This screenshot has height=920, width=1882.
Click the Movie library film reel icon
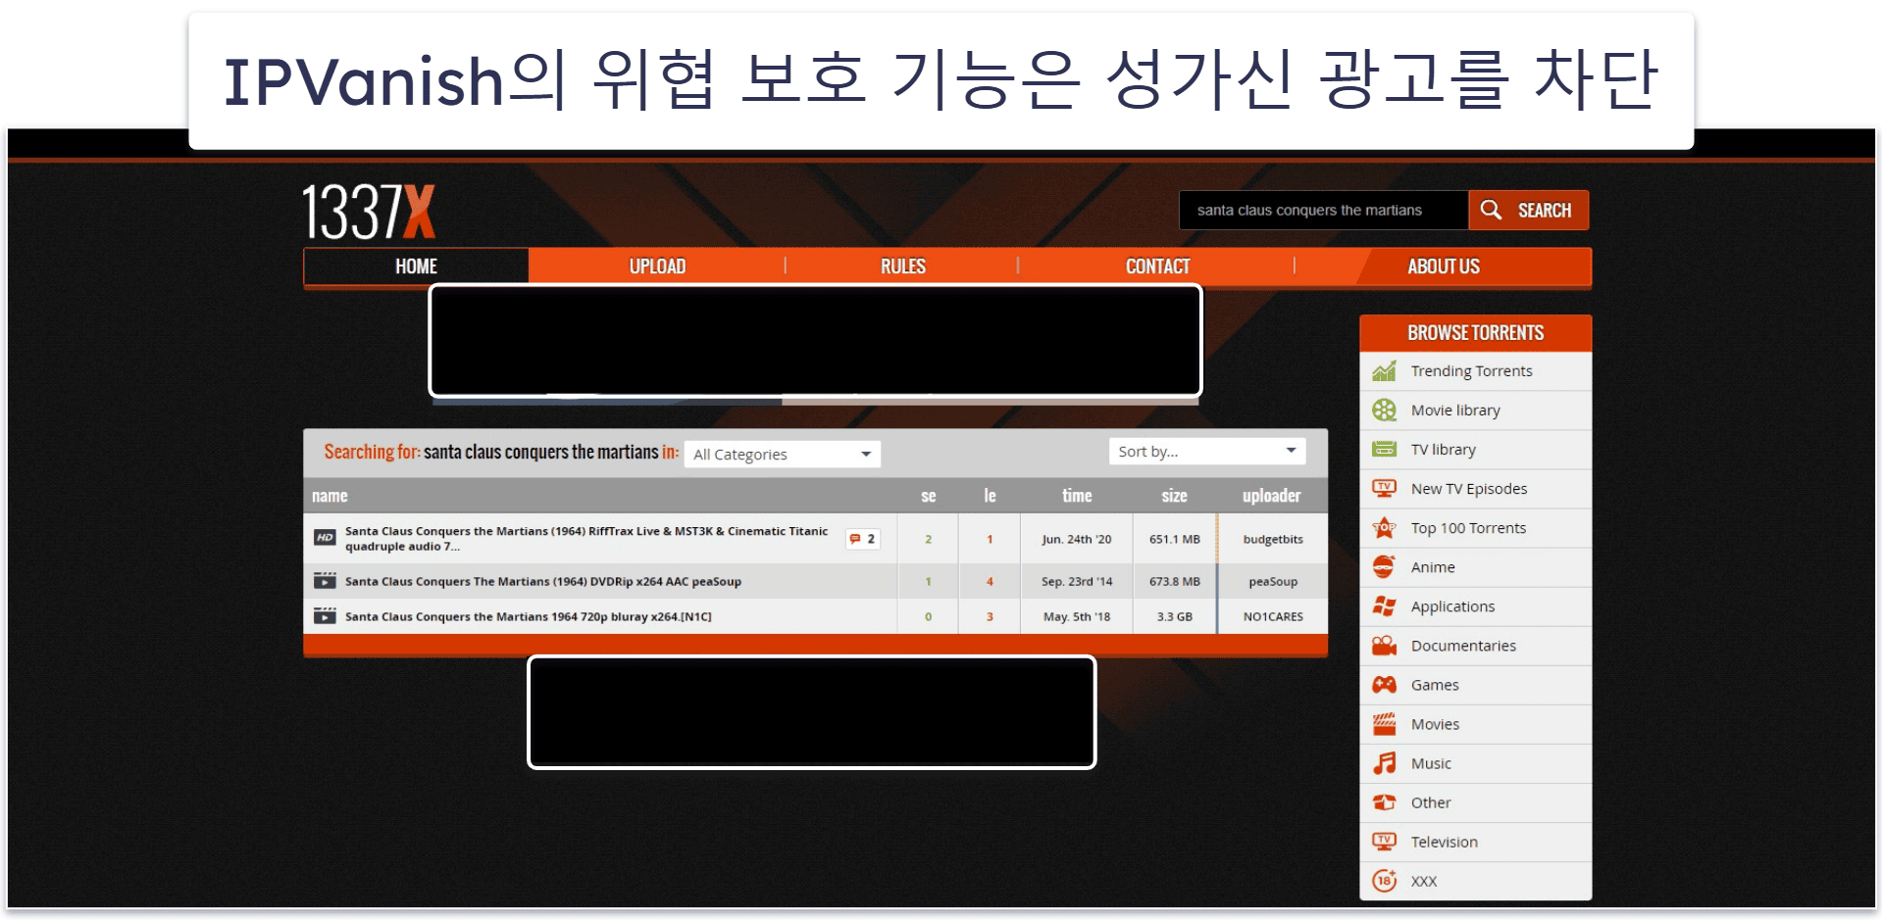(1384, 411)
